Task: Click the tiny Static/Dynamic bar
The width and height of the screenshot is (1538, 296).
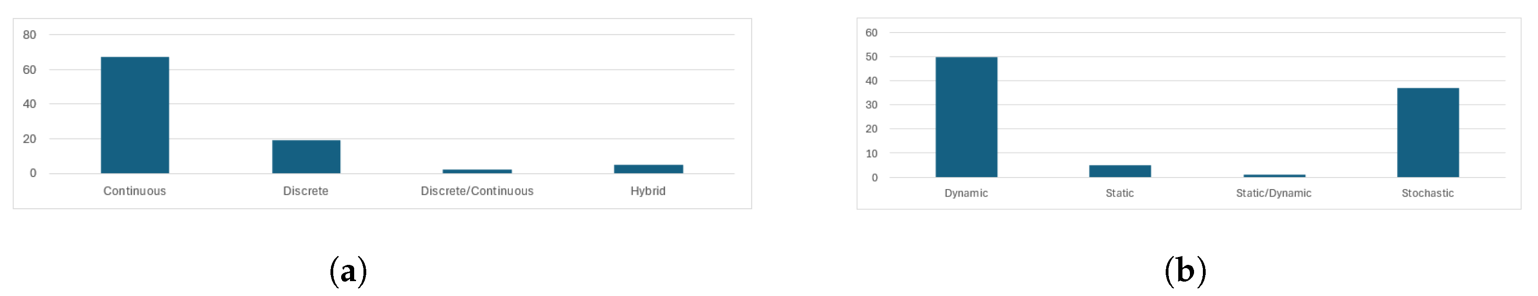Action: point(1274,176)
